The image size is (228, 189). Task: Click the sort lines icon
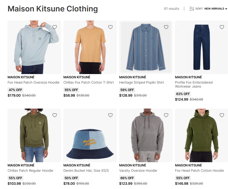192,9
